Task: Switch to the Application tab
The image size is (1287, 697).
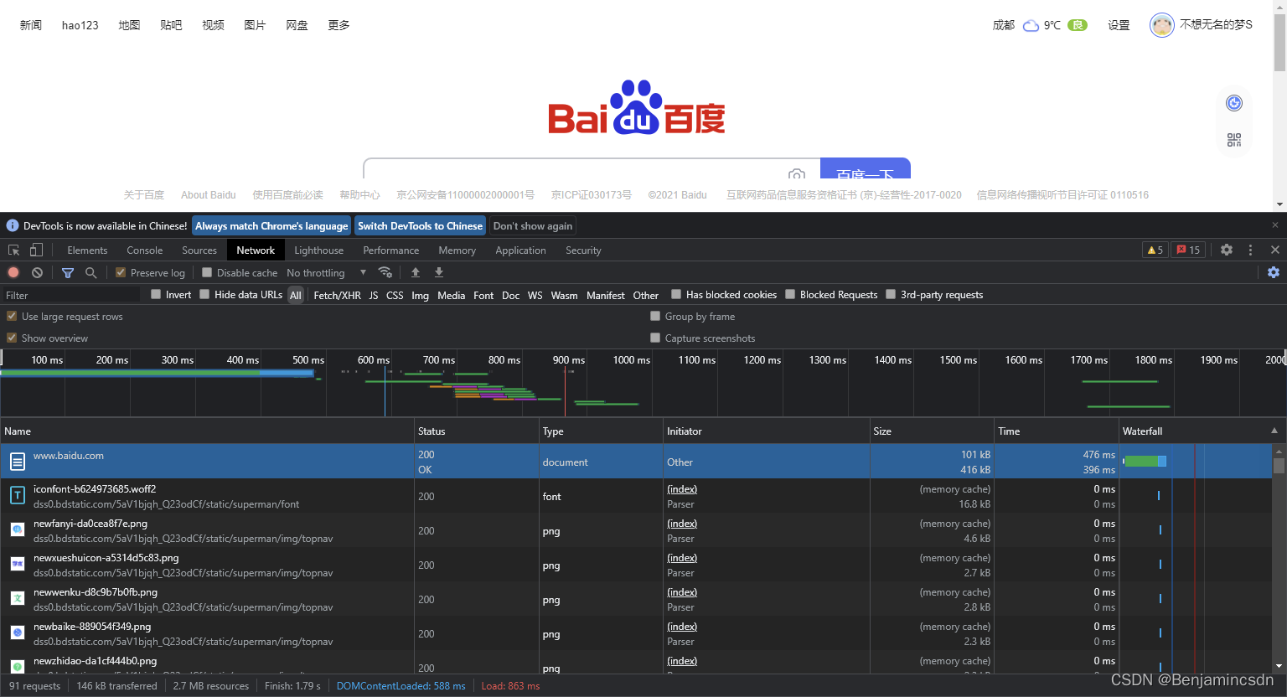Action: click(x=520, y=250)
